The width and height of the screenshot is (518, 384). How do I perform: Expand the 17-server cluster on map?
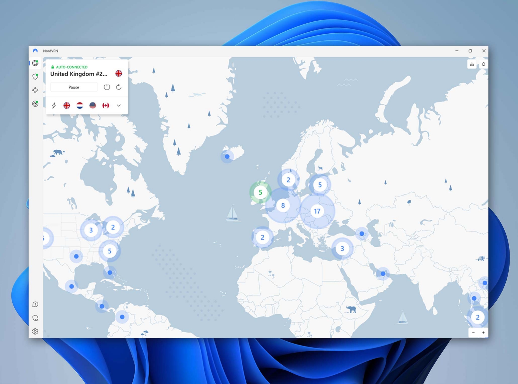pos(317,211)
